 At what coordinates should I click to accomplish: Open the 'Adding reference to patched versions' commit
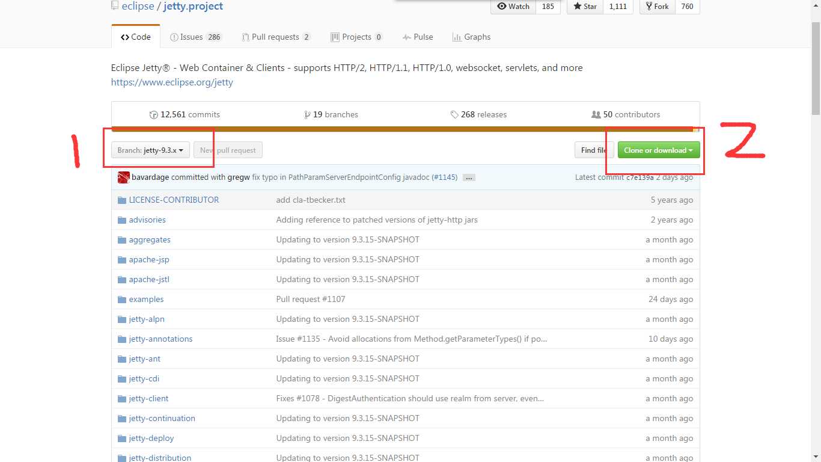[x=377, y=220]
